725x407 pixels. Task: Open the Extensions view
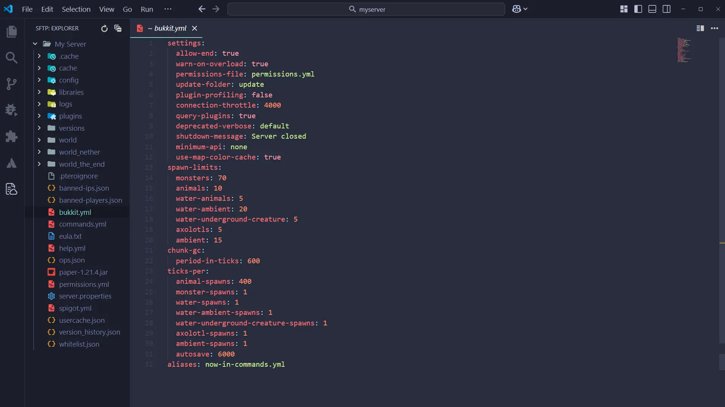point(12,136)
